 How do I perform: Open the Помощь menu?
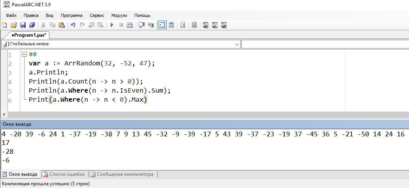click(142, 15)
